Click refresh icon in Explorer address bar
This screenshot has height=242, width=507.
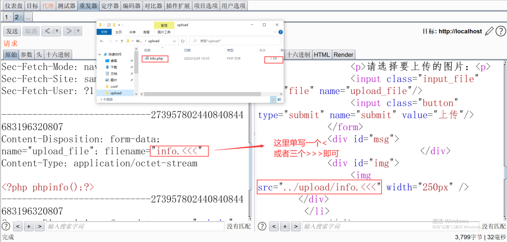[183, 41]
